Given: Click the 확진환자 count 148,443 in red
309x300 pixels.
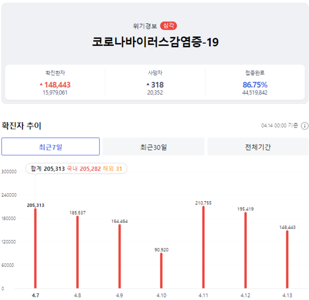Looking at the screenshot, I should point(57,85).
